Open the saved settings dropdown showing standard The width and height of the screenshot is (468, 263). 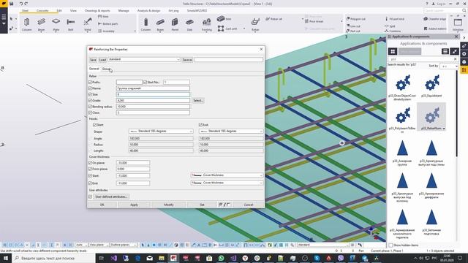[x=144, y=60]
